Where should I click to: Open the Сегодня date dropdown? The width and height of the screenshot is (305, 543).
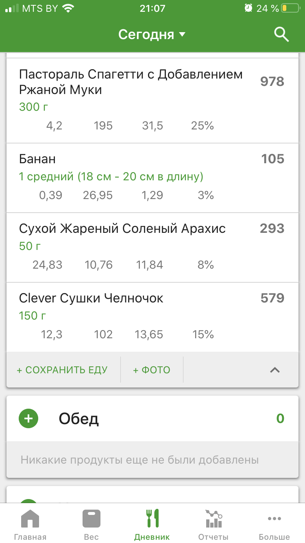(x=152, y=35)
